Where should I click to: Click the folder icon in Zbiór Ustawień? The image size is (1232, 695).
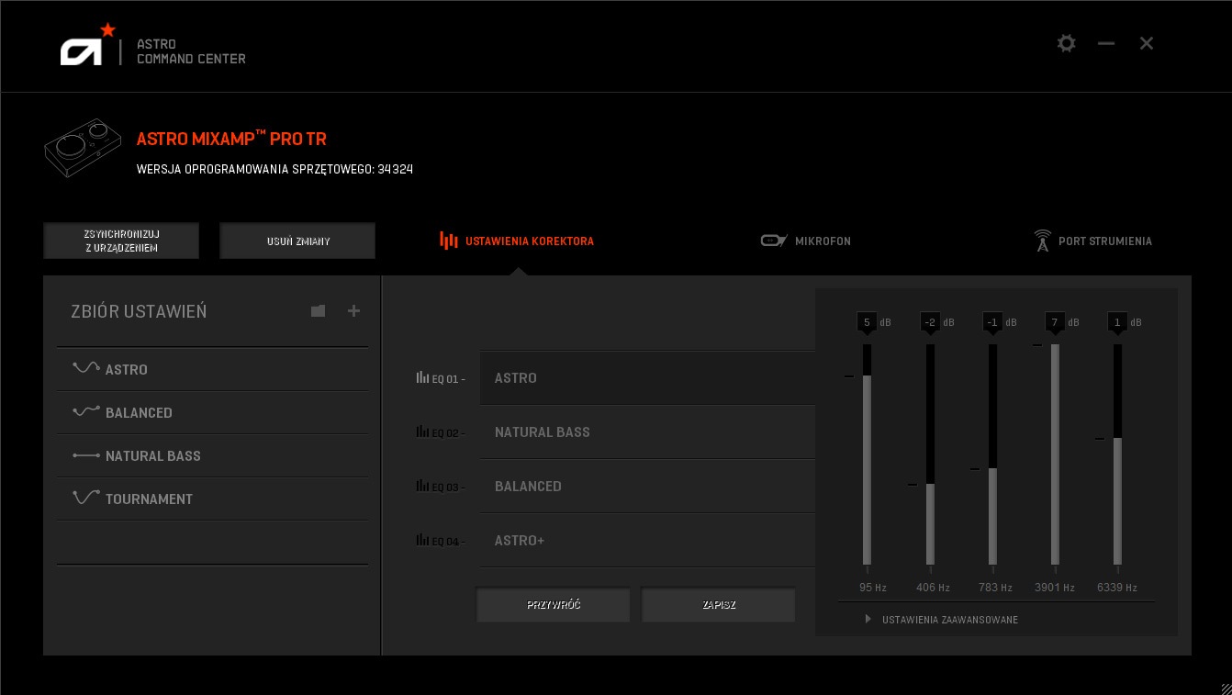318,311
